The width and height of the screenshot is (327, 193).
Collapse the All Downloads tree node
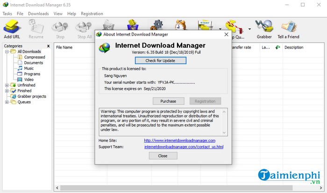[7, 51]
